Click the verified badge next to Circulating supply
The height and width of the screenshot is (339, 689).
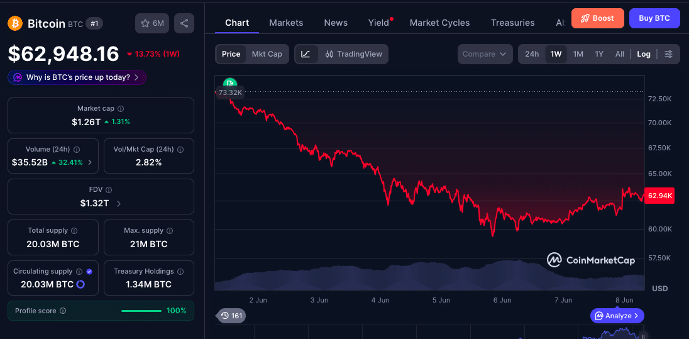[x=89, y=272]
